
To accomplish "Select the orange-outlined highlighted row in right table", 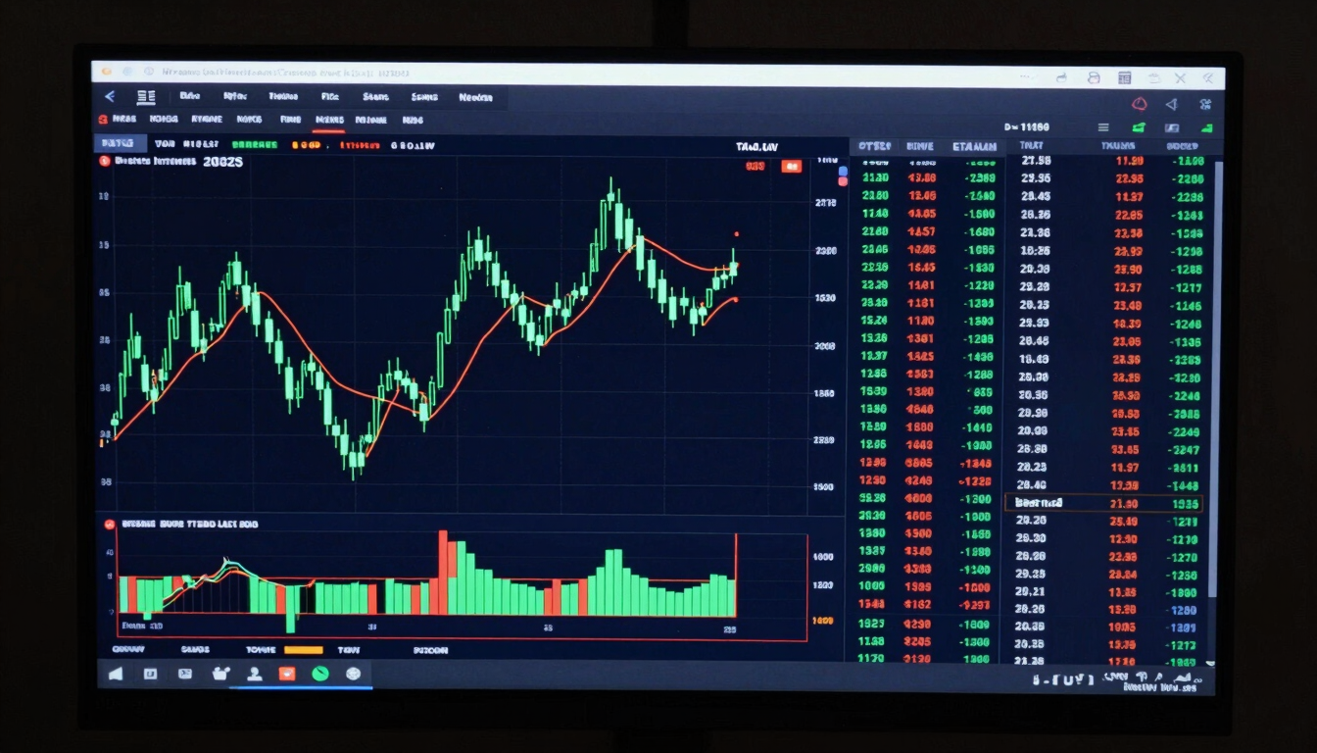I will [1103, 503].
